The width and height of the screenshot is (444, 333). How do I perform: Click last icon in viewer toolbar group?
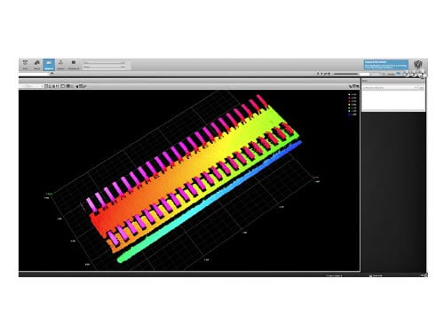[84, 86]
